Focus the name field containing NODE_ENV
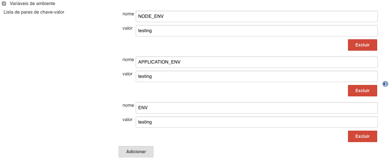The height and width of the screenshot is (161, 390). pos(257,16)
